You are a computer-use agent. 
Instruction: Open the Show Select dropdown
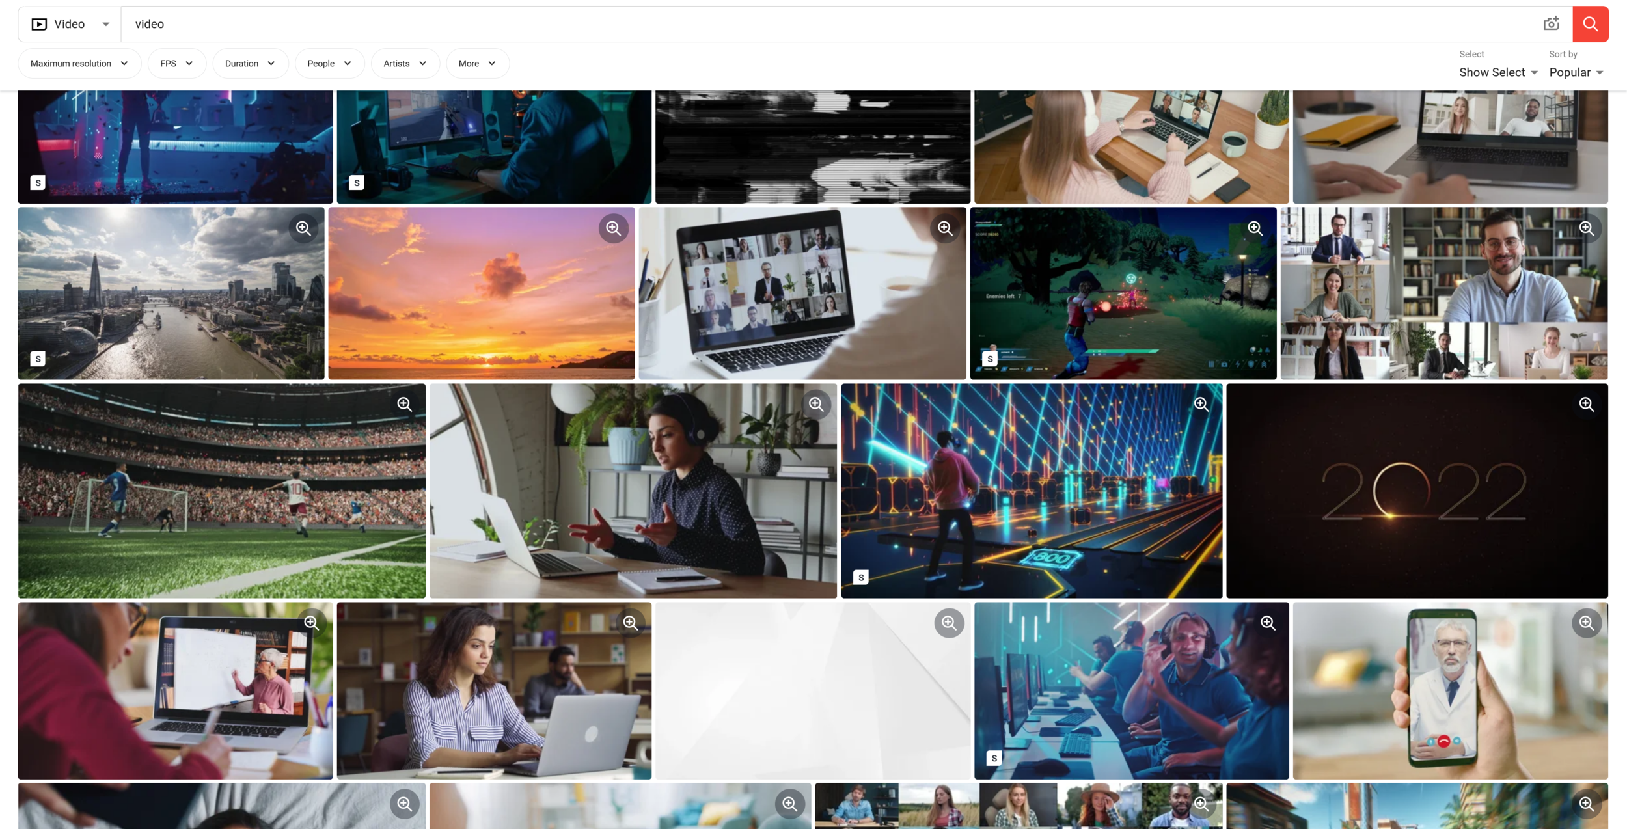click(x=1497, y=72)
